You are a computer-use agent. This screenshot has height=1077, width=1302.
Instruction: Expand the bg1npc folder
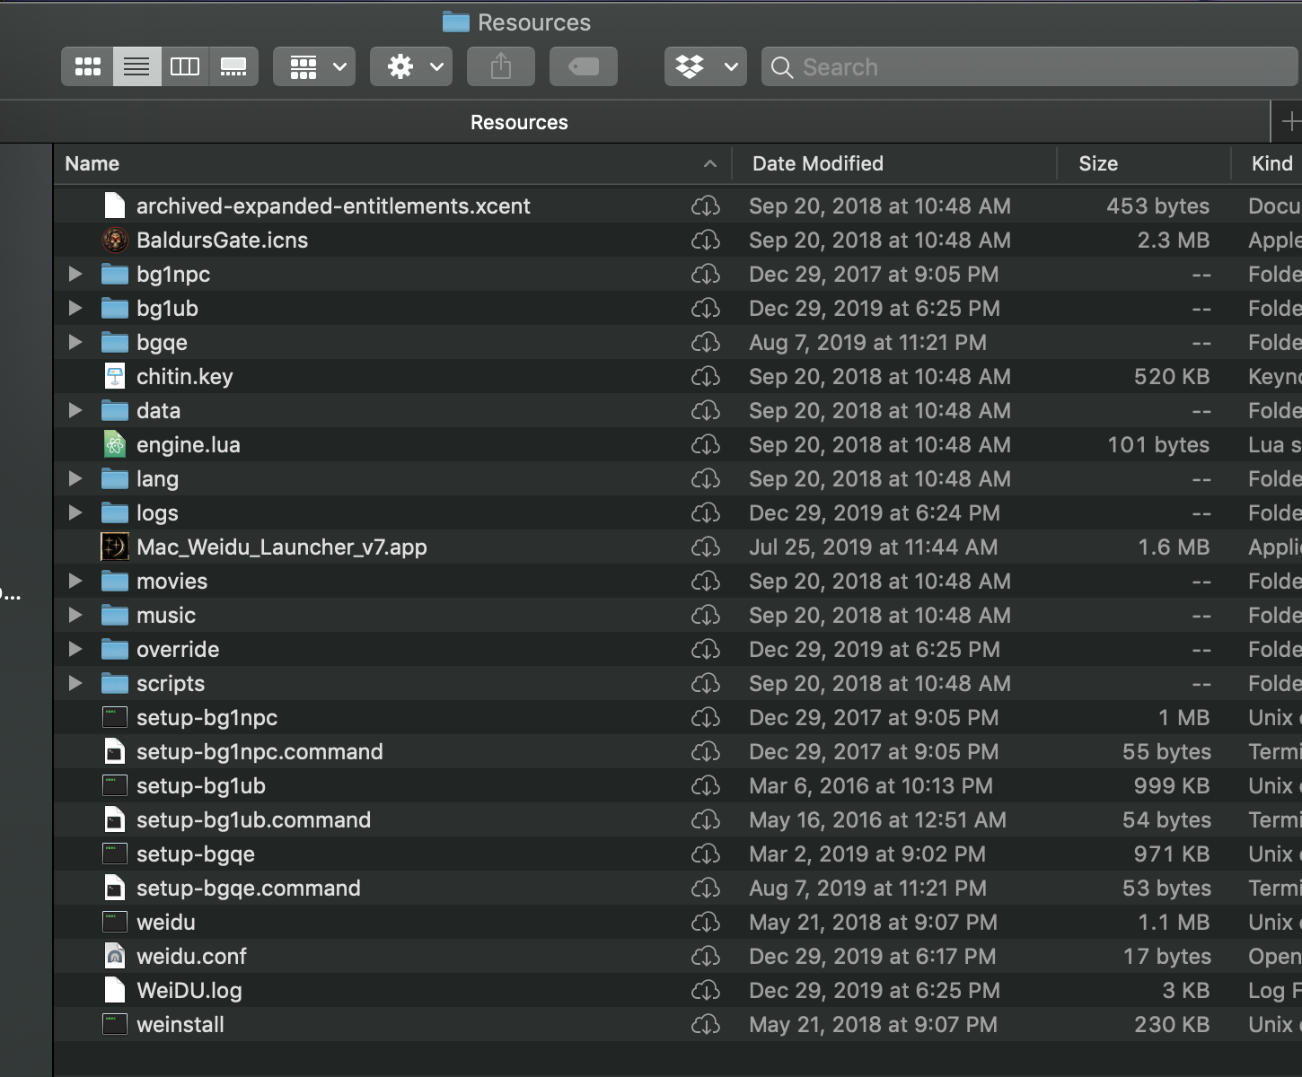(x=75, y=274)
